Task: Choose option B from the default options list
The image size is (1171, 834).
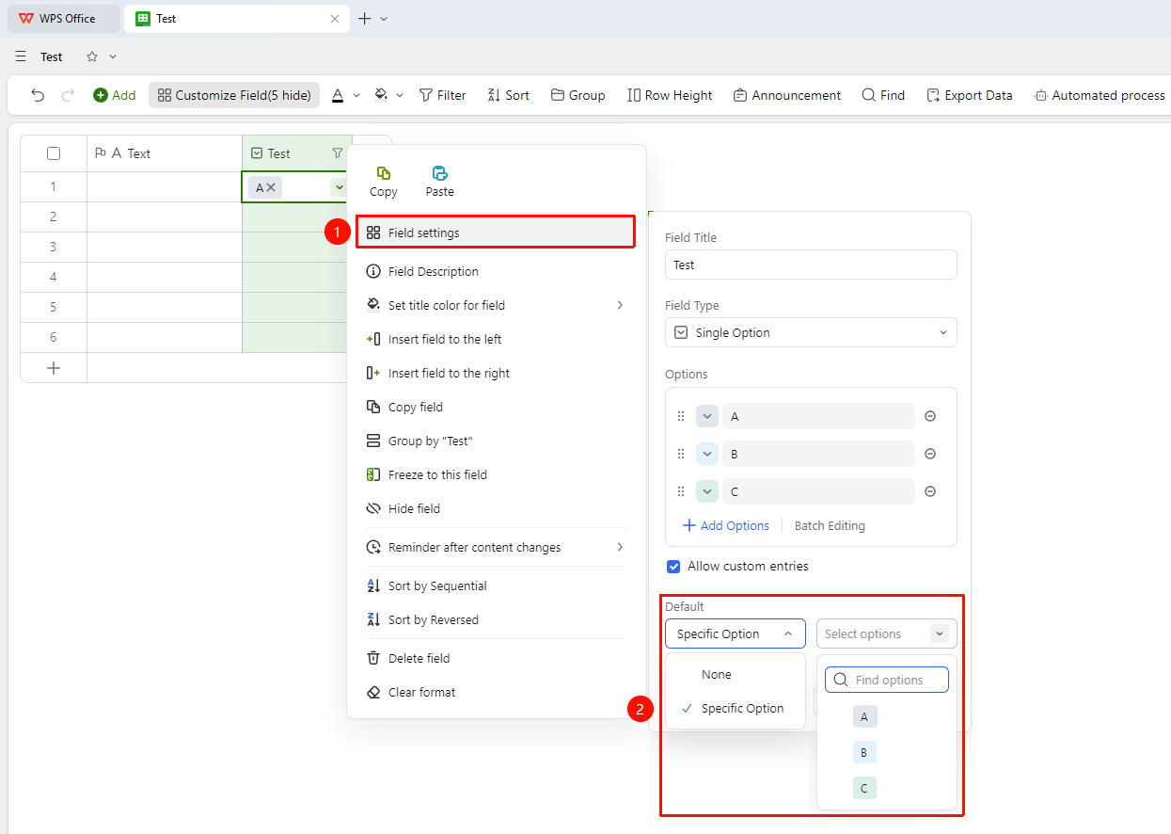Action: coord(864,752)
